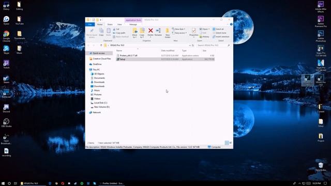Open the Windows Start menu
The image size is (331, 186).
click(x=3, y=183)
